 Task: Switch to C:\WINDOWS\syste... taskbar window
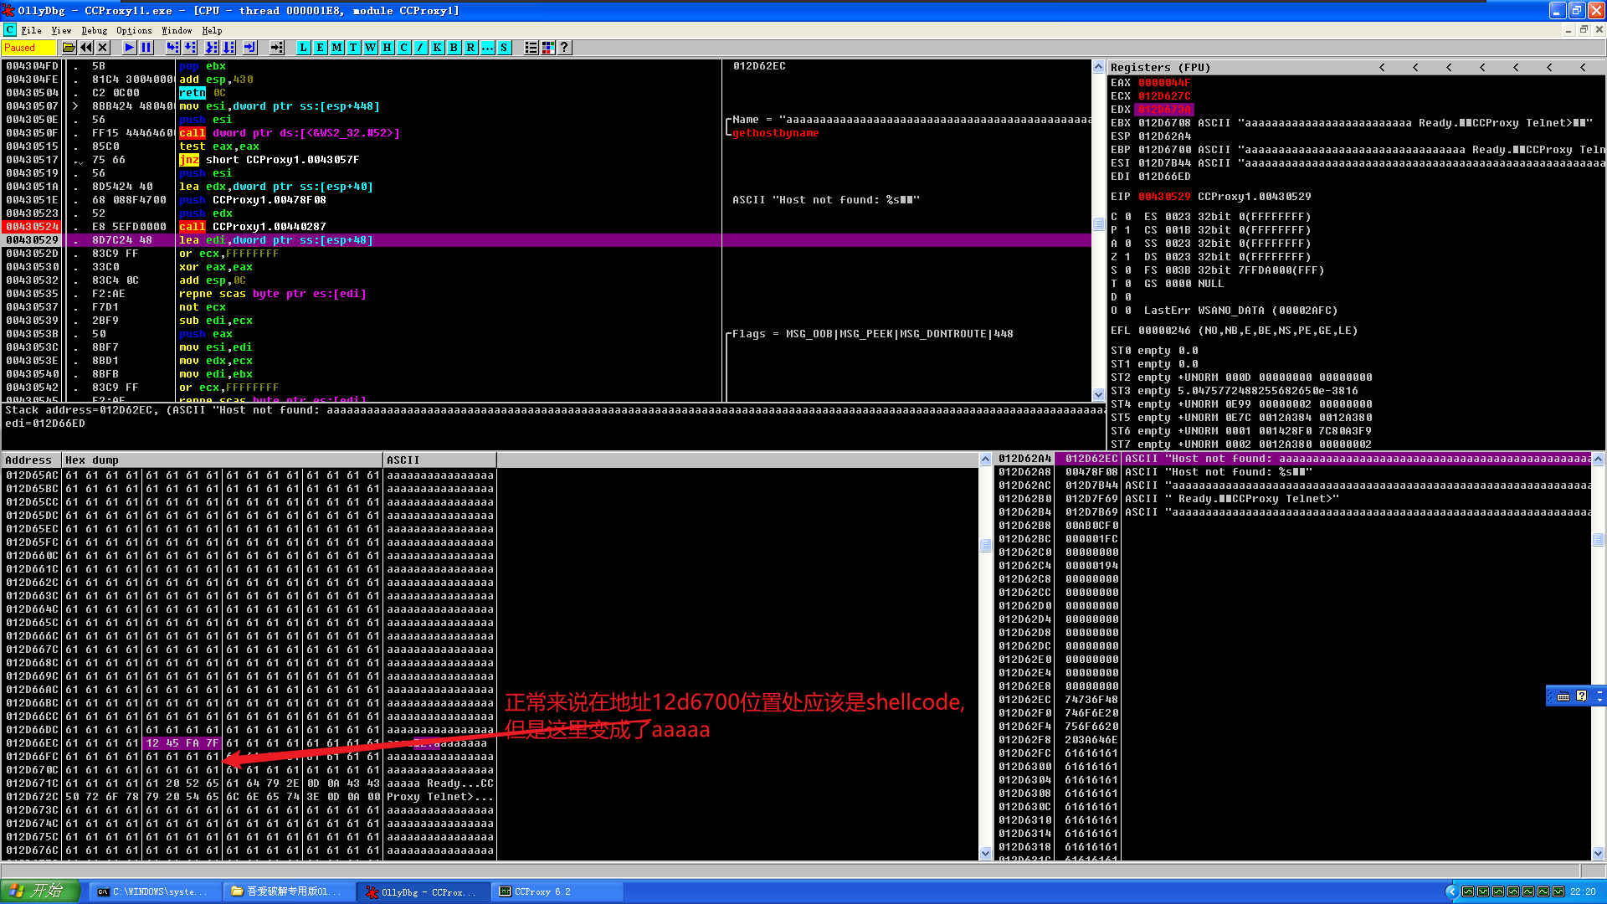click(x=155, y=891)
